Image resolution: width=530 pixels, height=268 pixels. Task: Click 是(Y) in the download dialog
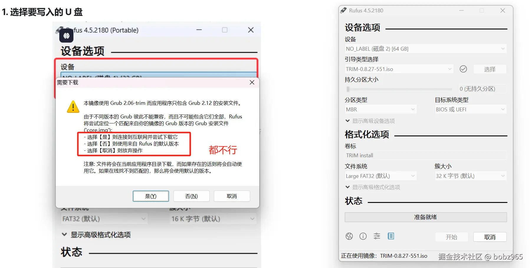pos(151,196)
